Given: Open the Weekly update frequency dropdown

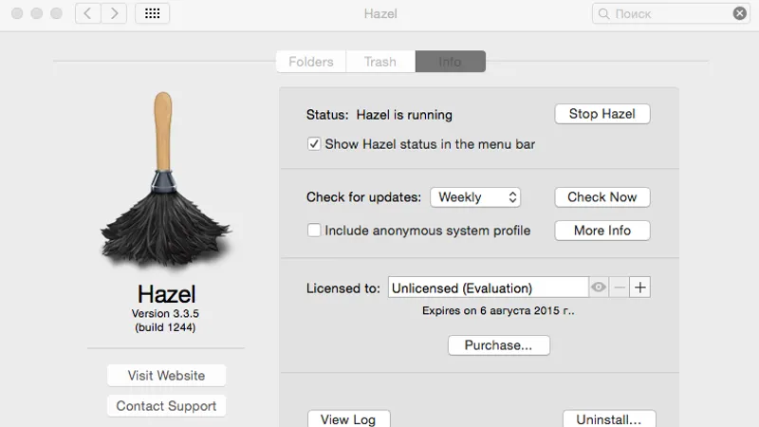Looking at the screenshot, I should pyautogui.click(x=475, y=197).
